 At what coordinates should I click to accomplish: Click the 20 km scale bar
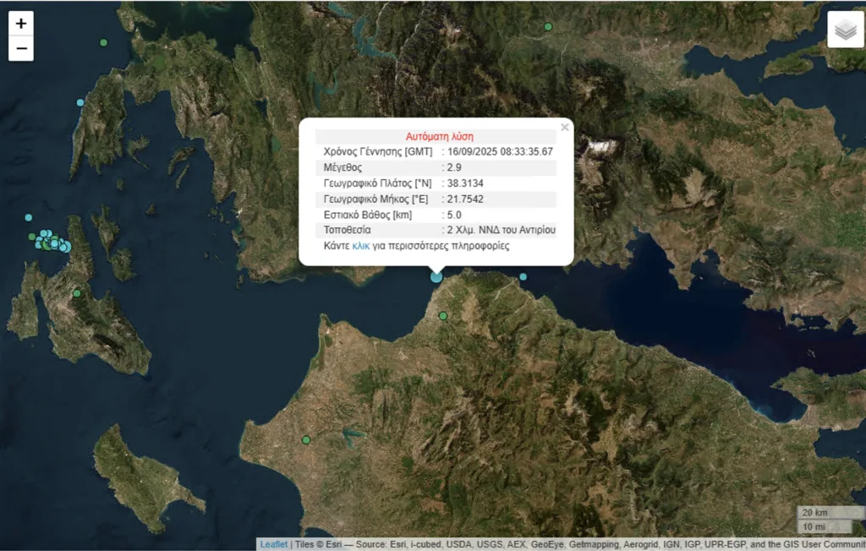[830, 512]
